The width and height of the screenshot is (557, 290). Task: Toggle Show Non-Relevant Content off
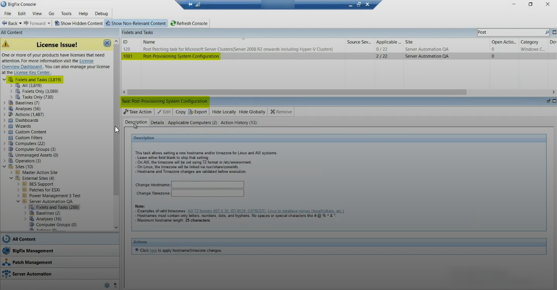coord(135,23)
